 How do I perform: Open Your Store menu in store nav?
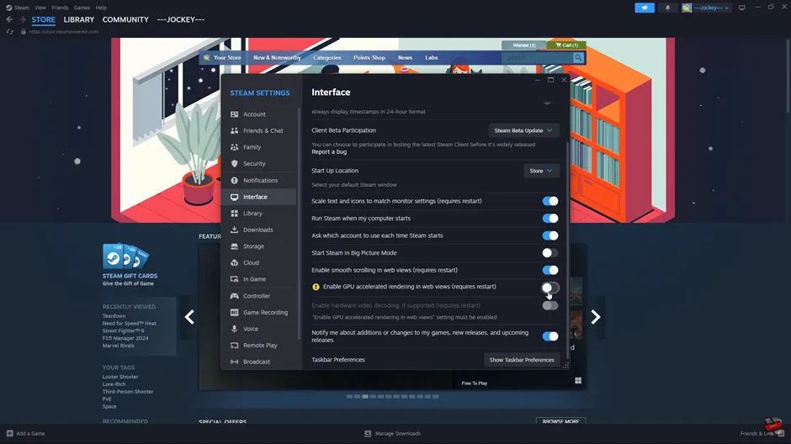(x=227, y=58)
